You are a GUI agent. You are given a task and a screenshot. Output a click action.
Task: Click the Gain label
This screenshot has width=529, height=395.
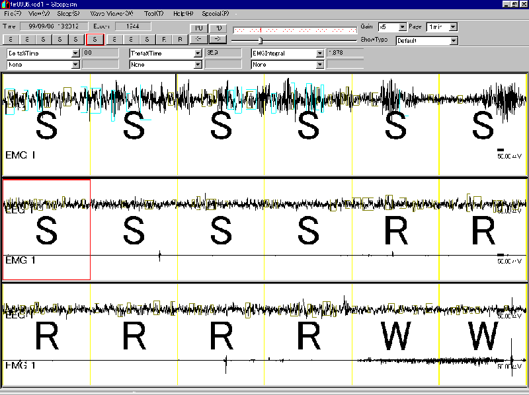(x=367, y=26)
